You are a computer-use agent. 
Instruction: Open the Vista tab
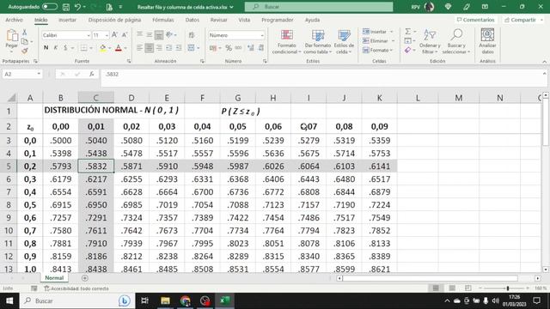[x=244, y=20]
